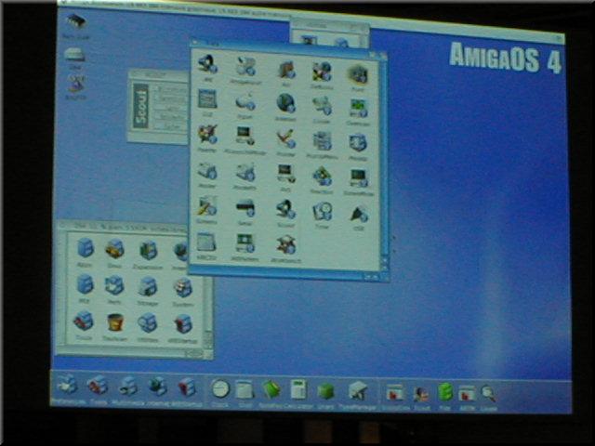Open the Multimedia drawer in the dock
The image size is (595, 446).
click(x=128, y=386)
